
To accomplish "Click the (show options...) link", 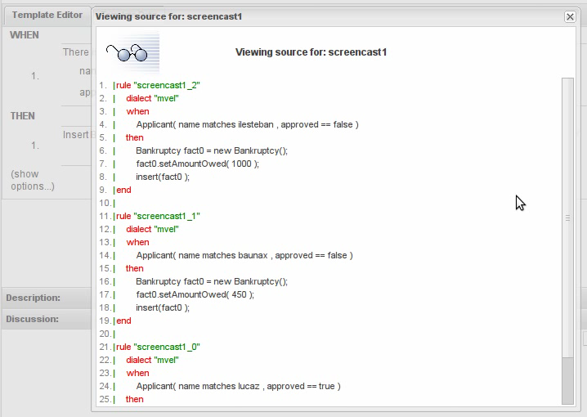I will click(33, 180).
